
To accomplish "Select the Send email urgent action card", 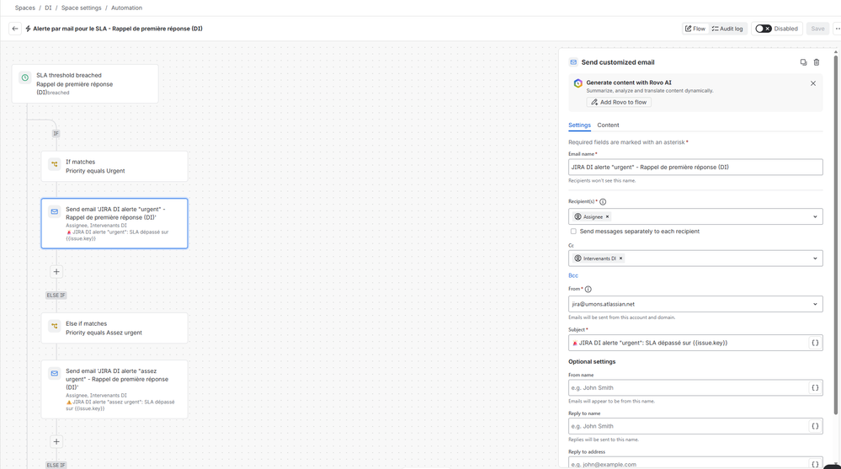I will coord(114,223).
